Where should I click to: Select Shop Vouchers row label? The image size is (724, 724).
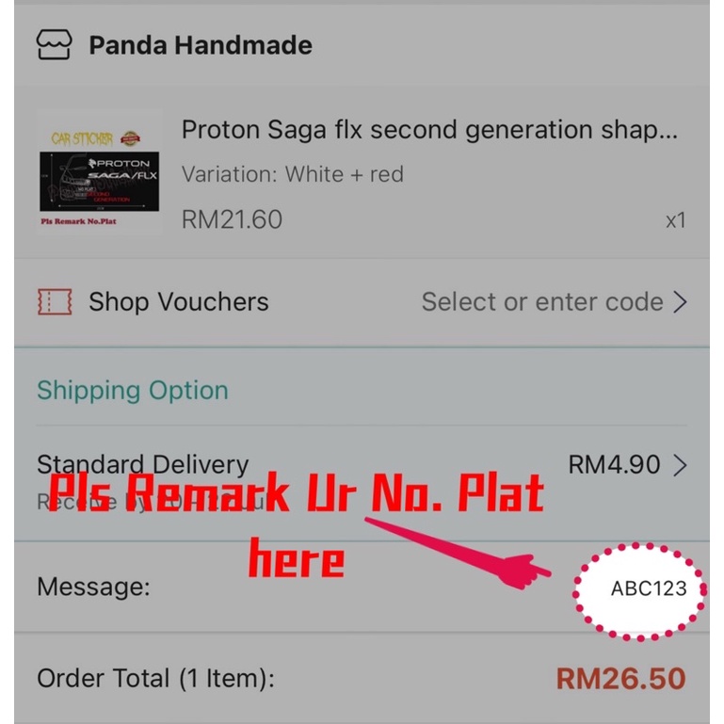coord(178,302)
